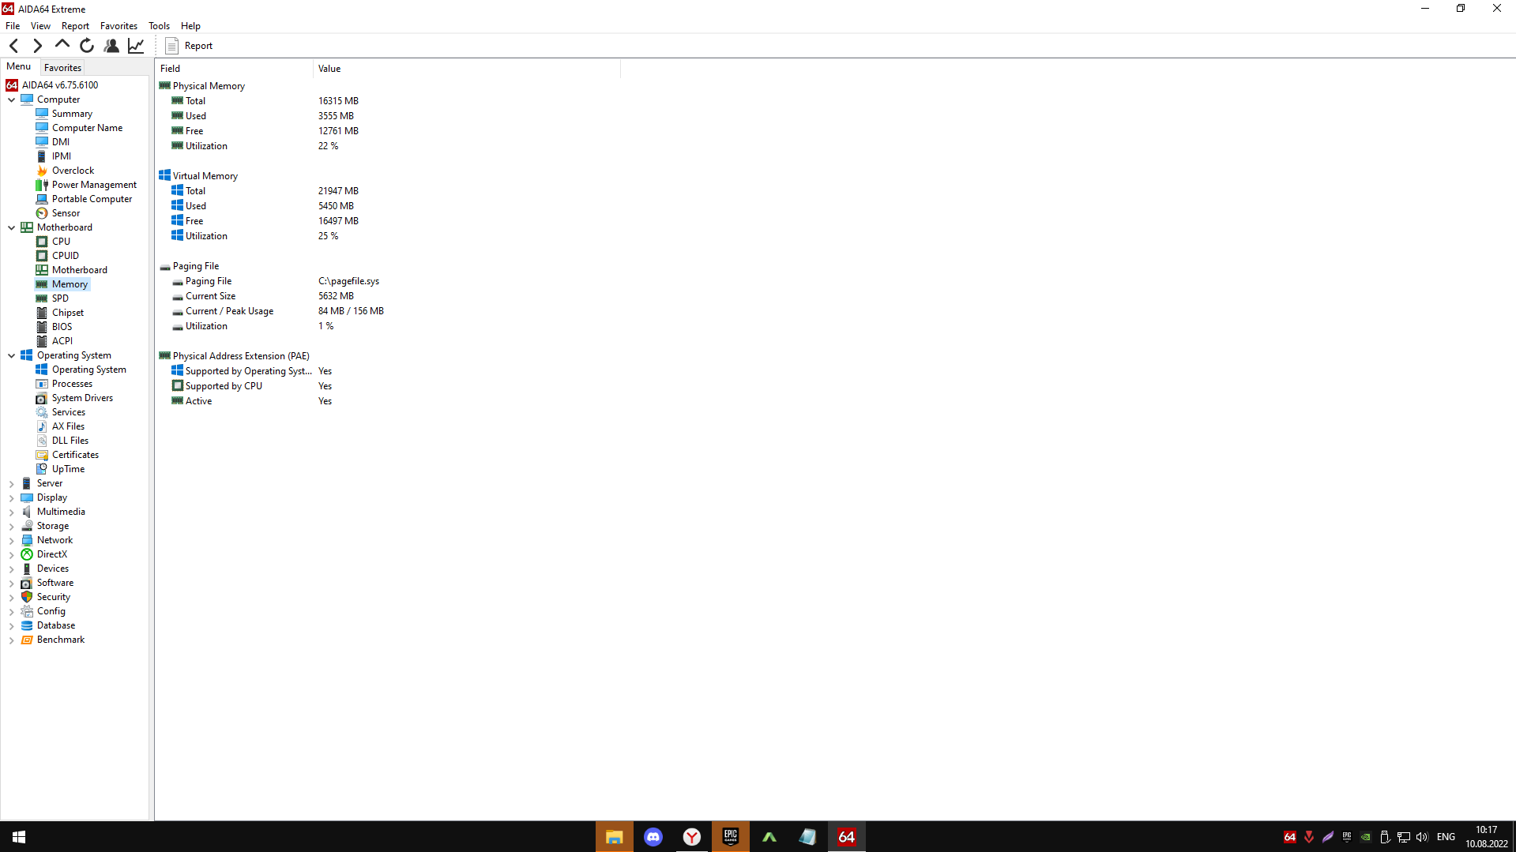Image resolution: width=1516 pixels, height=852 pixels.
Task: Expand the Display tree node
Action: tap(12, 497)
